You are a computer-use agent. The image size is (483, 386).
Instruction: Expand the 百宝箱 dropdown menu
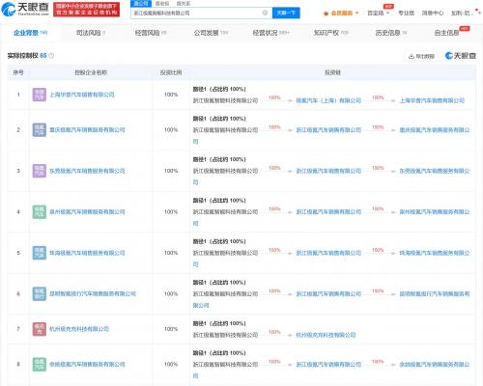coord(379,14)
